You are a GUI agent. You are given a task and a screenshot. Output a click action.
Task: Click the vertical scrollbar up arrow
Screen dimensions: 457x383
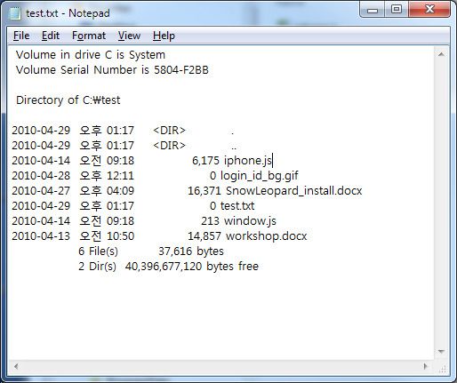(x=441, y=54)
